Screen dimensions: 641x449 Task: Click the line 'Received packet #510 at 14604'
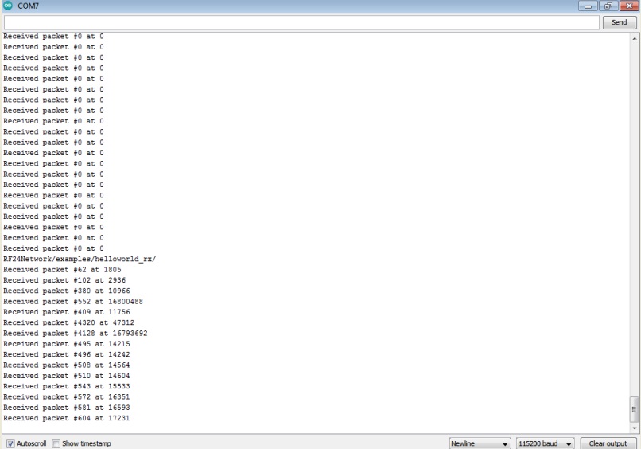click(67, 376)
